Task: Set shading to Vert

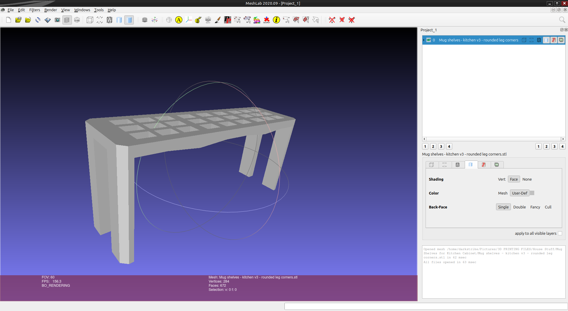Action: tap(502, 179)
